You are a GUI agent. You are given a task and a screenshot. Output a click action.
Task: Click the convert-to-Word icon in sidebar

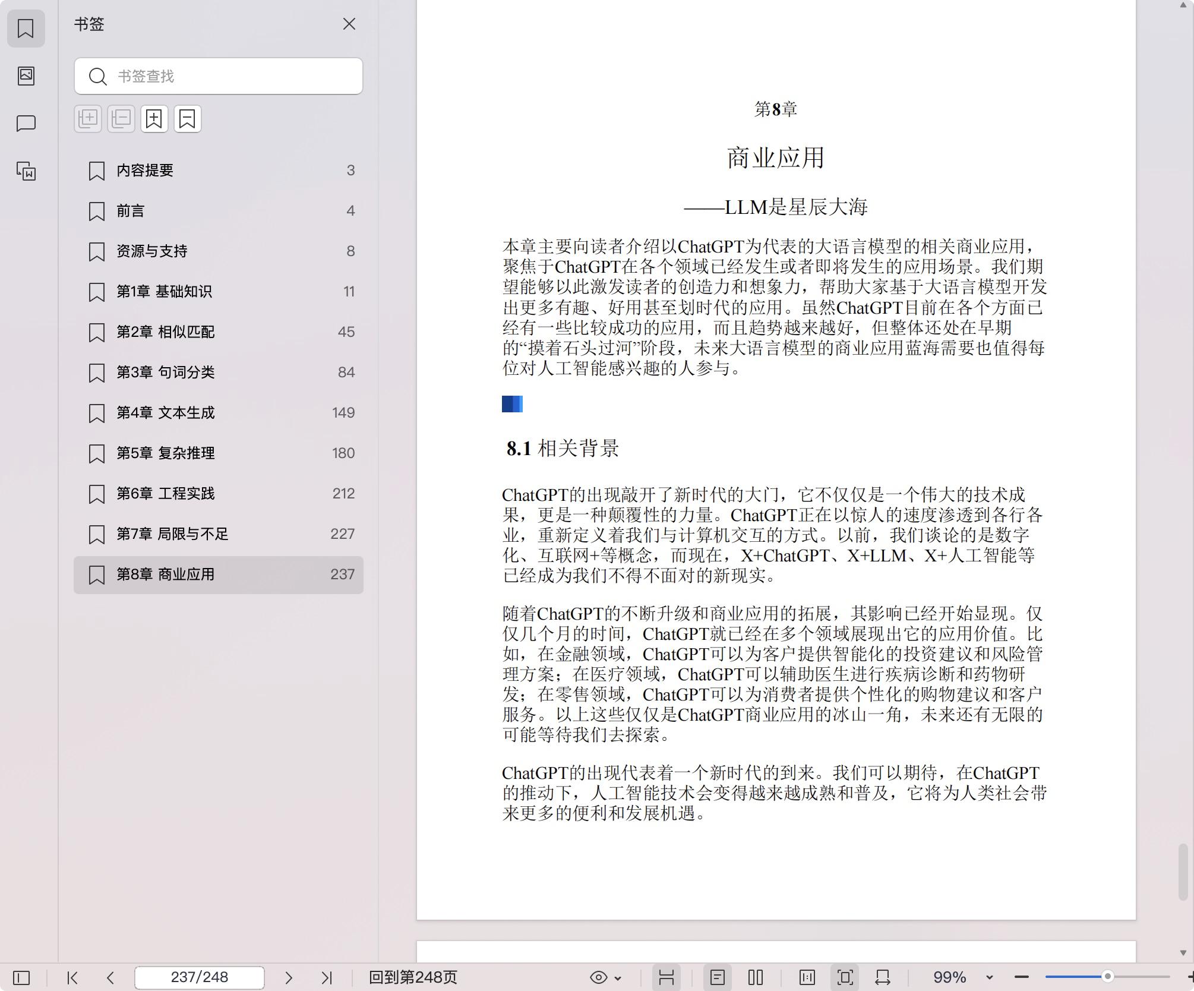pos(26,171)
